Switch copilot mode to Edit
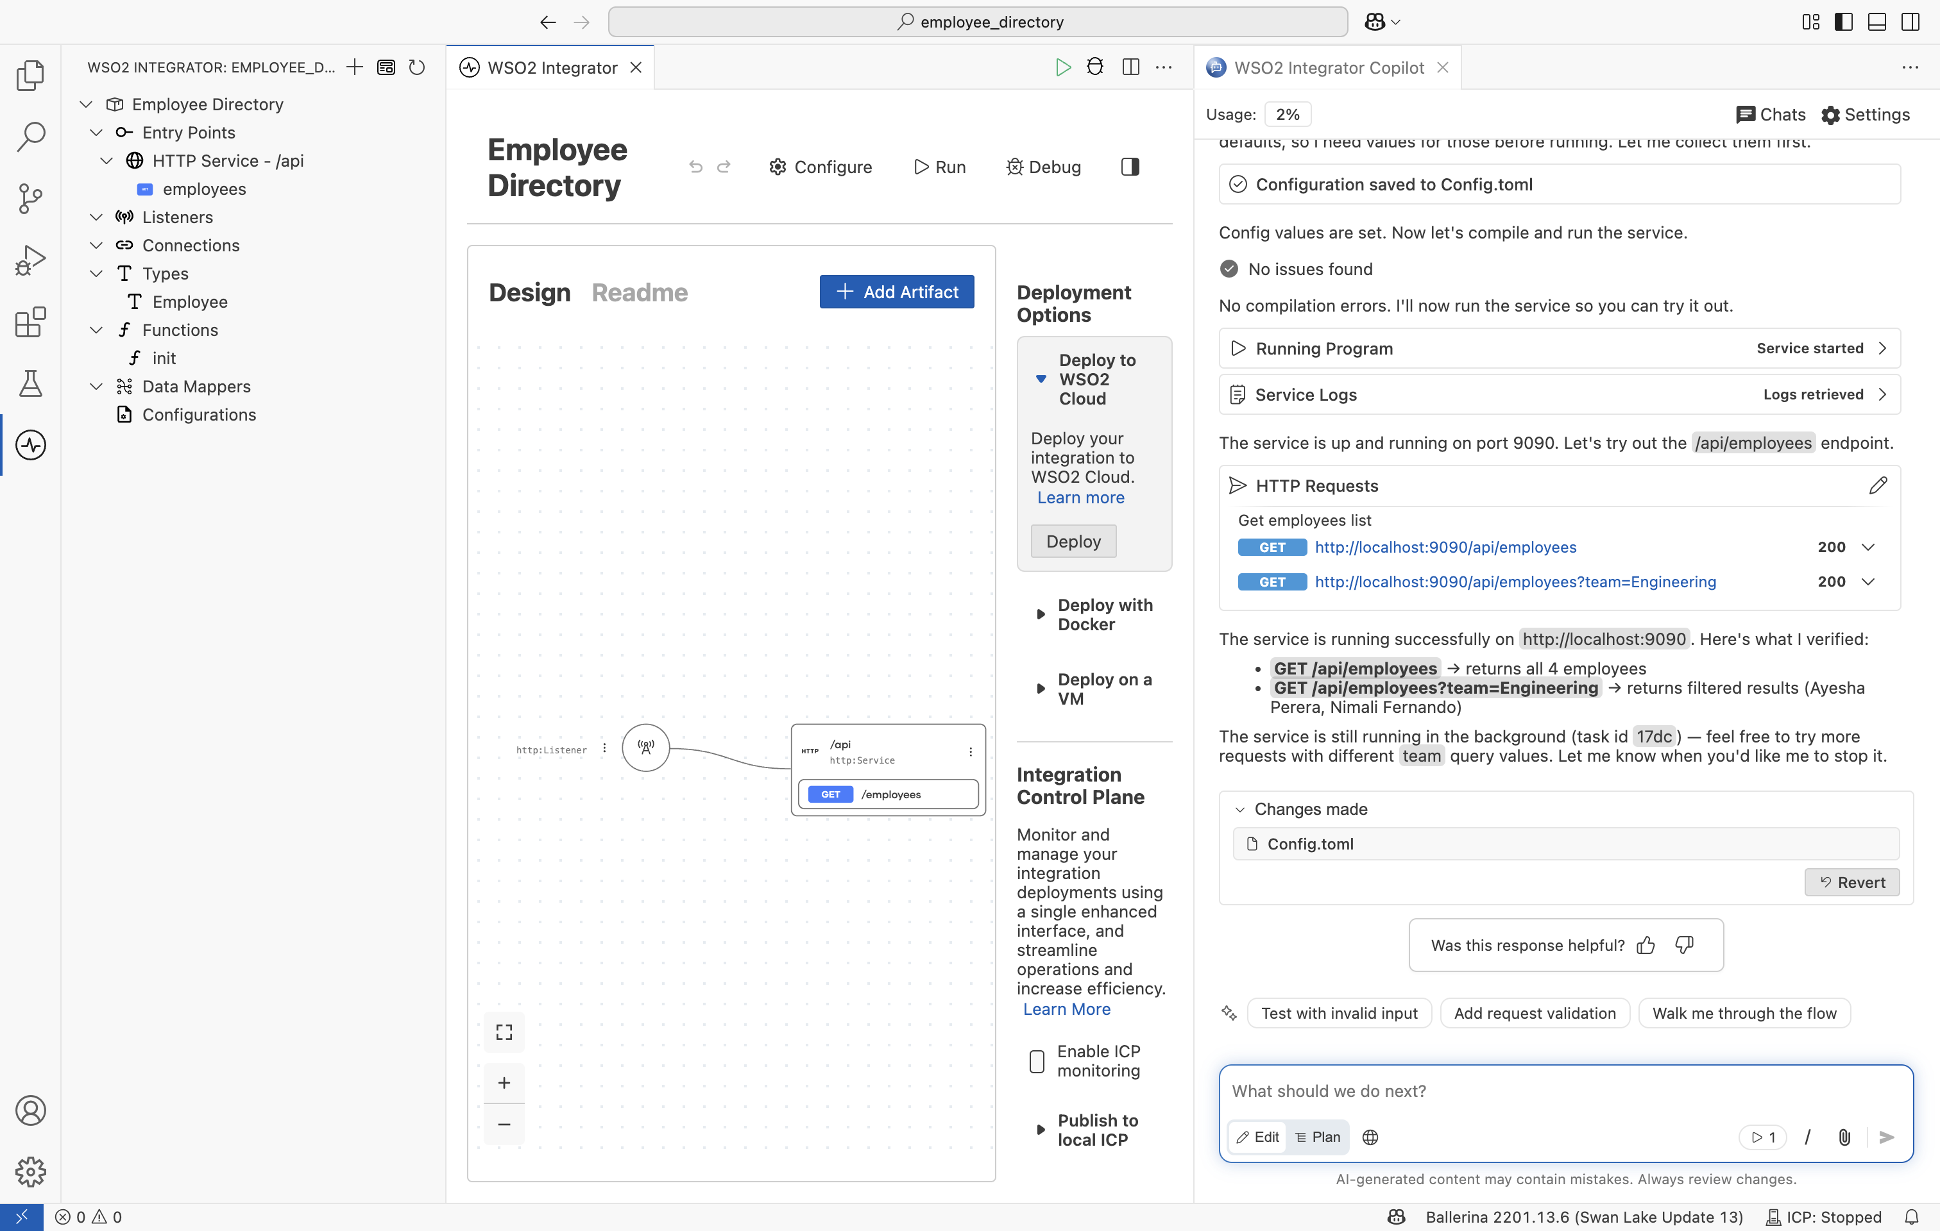 (x=1257, y=1137)
